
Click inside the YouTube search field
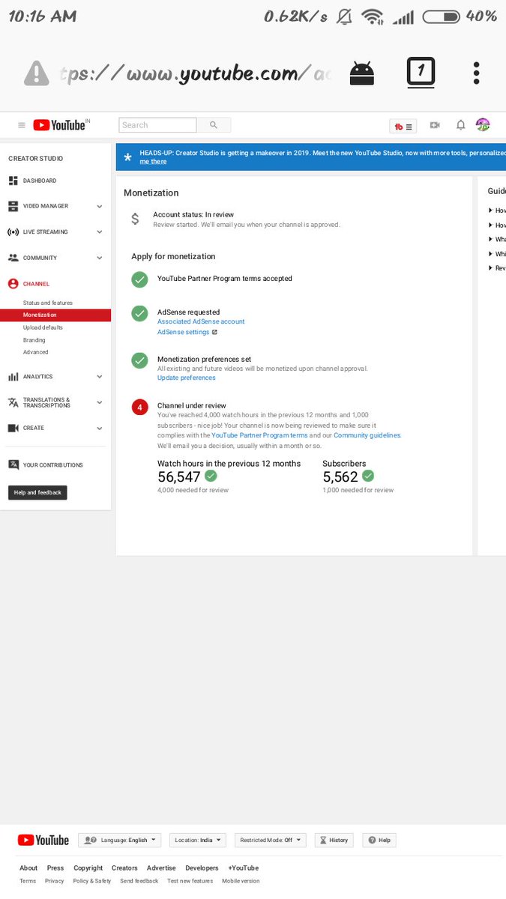point(157,125)
